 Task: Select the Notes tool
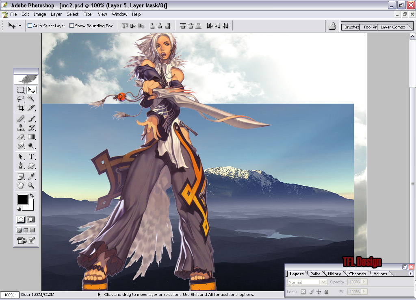21,176
